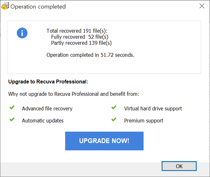Confirm the dialog with OK

179,166
